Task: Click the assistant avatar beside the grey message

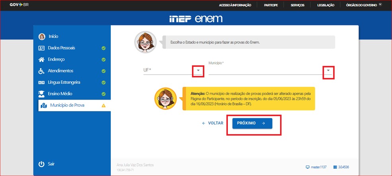Action: coord(145,42)
